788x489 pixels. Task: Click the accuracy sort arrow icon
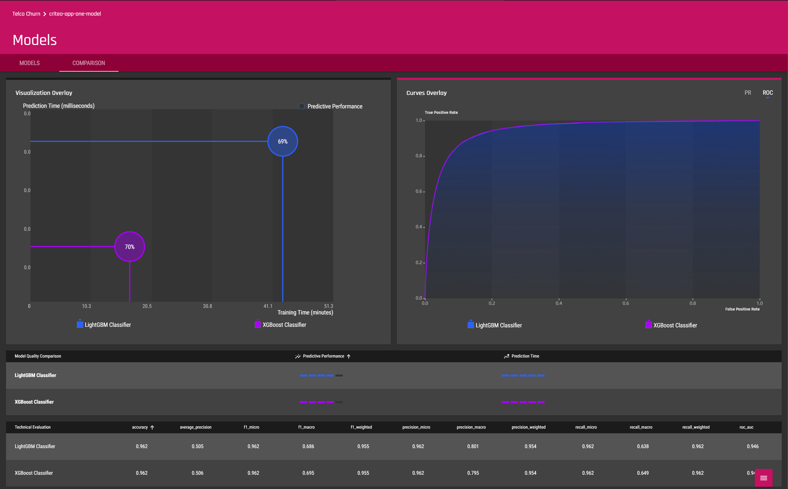pos(152,427)
